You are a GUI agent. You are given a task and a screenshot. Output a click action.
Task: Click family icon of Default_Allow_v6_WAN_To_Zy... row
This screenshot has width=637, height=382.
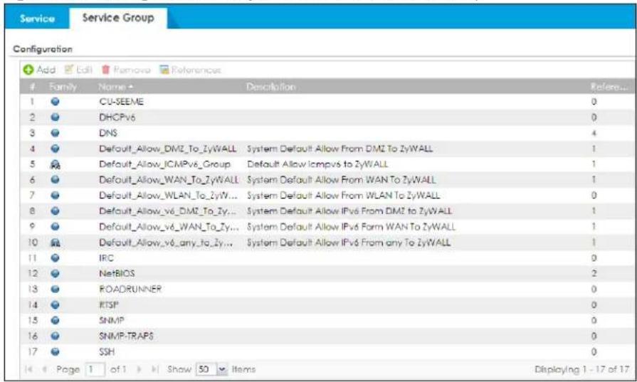pos(56,226)
